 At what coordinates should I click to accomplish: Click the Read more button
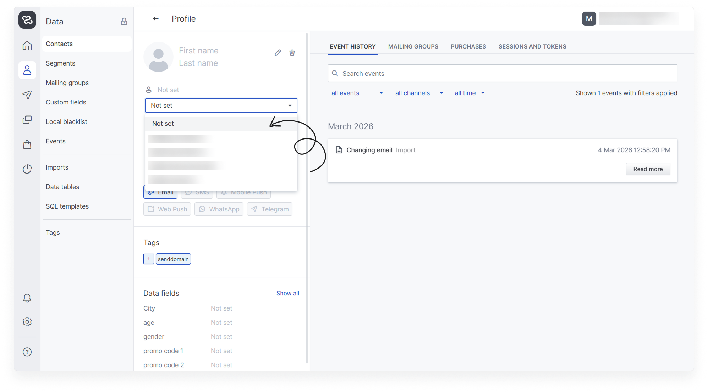(x=648, y=169)
